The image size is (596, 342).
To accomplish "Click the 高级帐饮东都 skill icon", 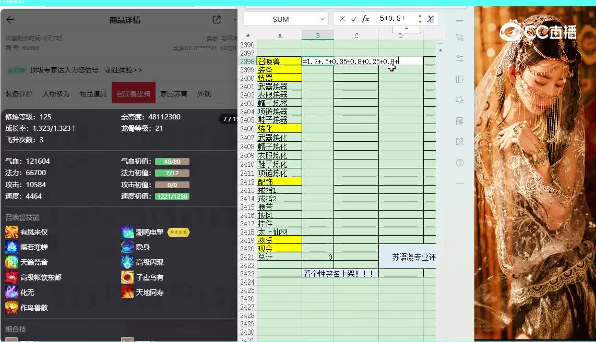I will coord(11,277).
